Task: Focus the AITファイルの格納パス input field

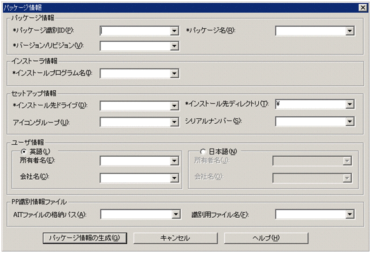Action: point(137,215)
